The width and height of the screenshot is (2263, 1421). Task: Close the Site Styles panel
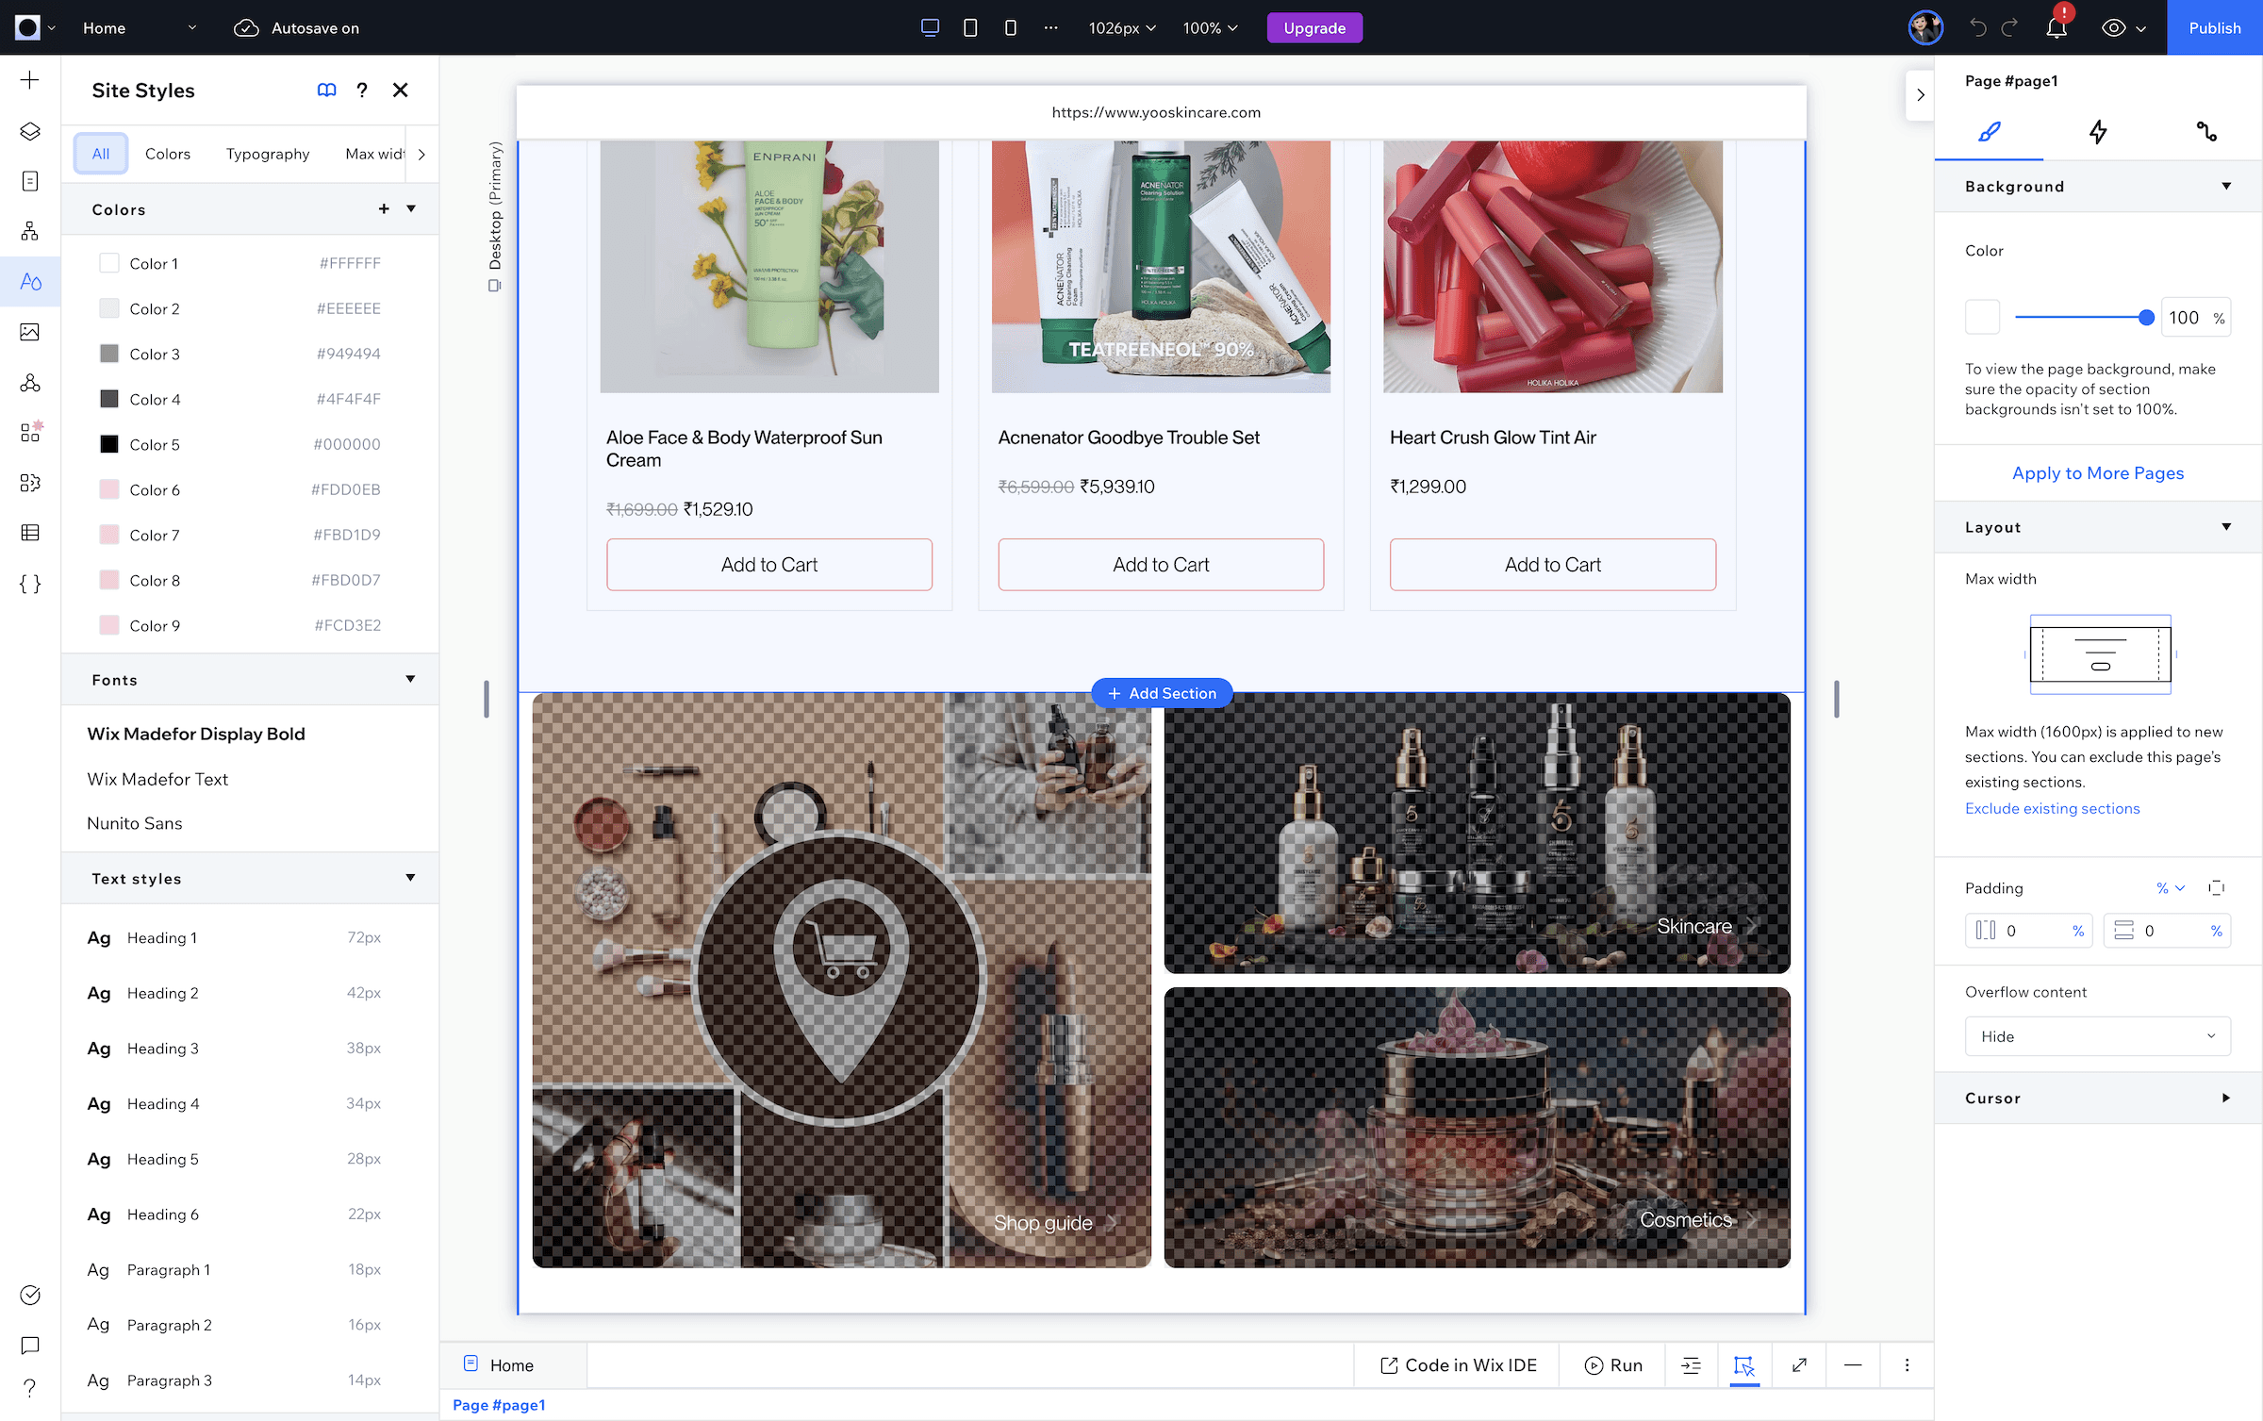pos(401,90)
